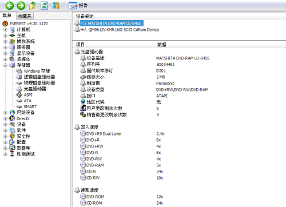Open the 报告 report button

(78, 6)
